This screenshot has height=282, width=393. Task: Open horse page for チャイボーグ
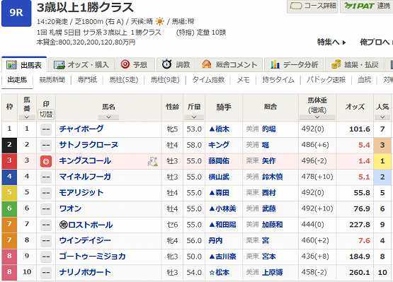81,129
